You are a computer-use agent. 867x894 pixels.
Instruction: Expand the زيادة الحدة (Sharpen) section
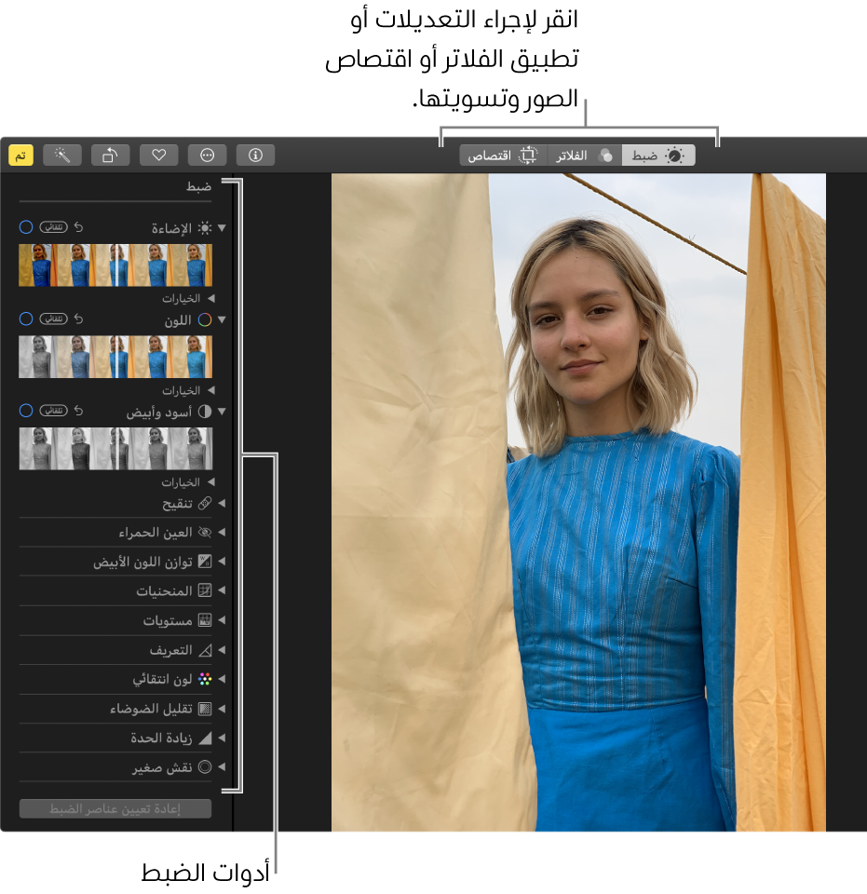222,738
